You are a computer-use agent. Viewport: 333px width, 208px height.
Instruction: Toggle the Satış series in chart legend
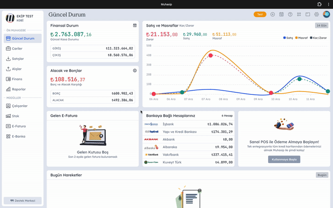tap(288, 37)
